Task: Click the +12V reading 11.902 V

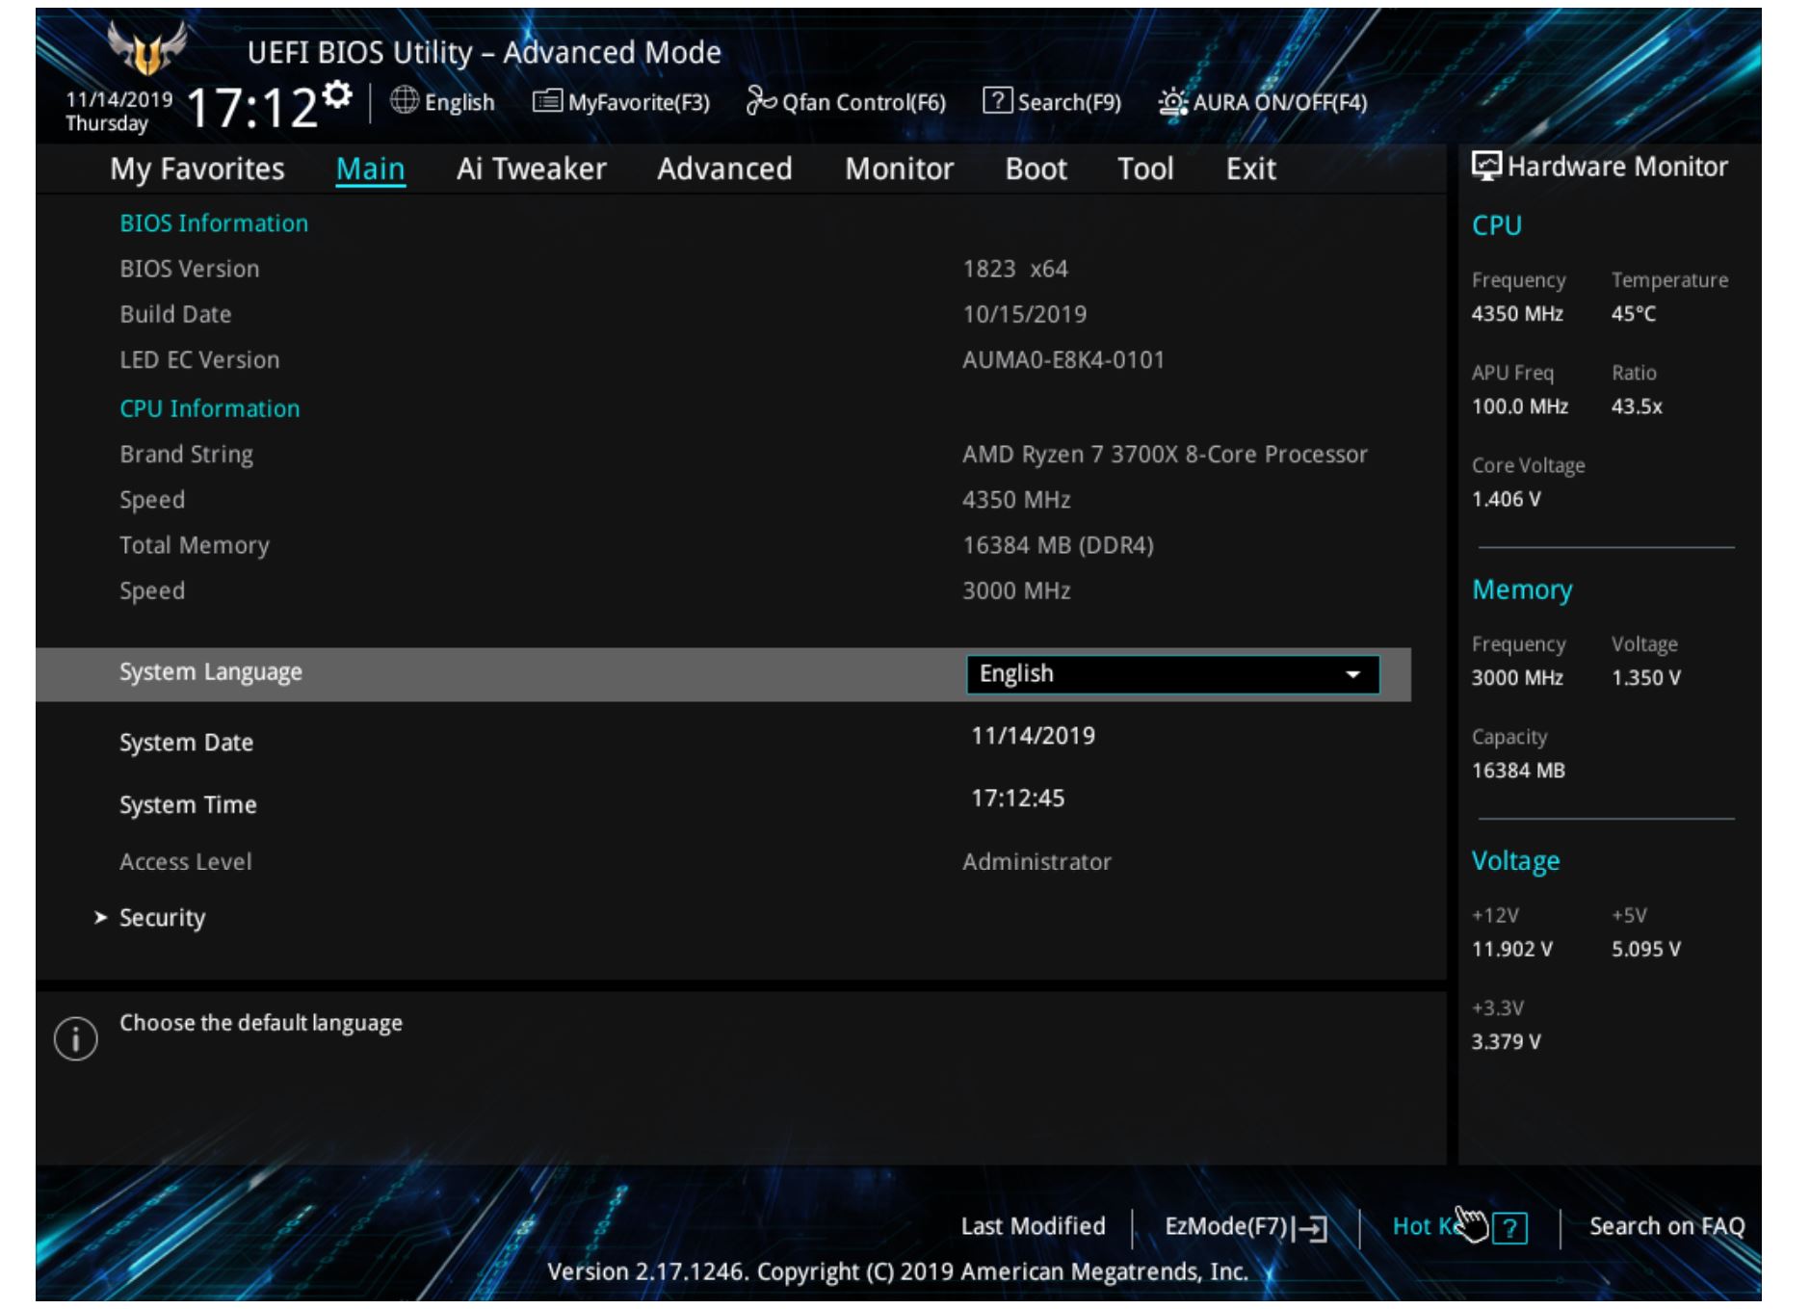Action: click(1512, 950)
